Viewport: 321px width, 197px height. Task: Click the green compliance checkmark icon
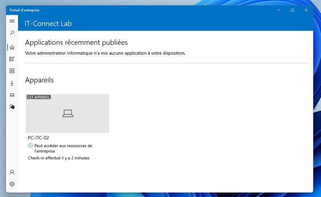pyautogui.click(x=30, y=145)
